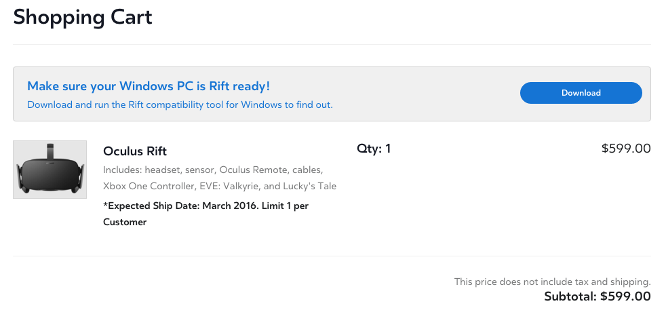Select the Oculus Rift product title
Image resolution: width=666 pixels, height=329 pixels.
pos(135,151)
